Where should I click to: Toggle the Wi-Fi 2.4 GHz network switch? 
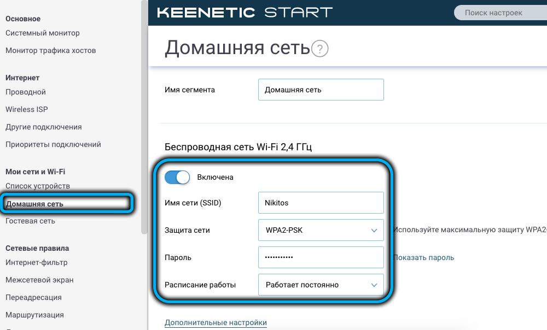(x=177, y=177)
